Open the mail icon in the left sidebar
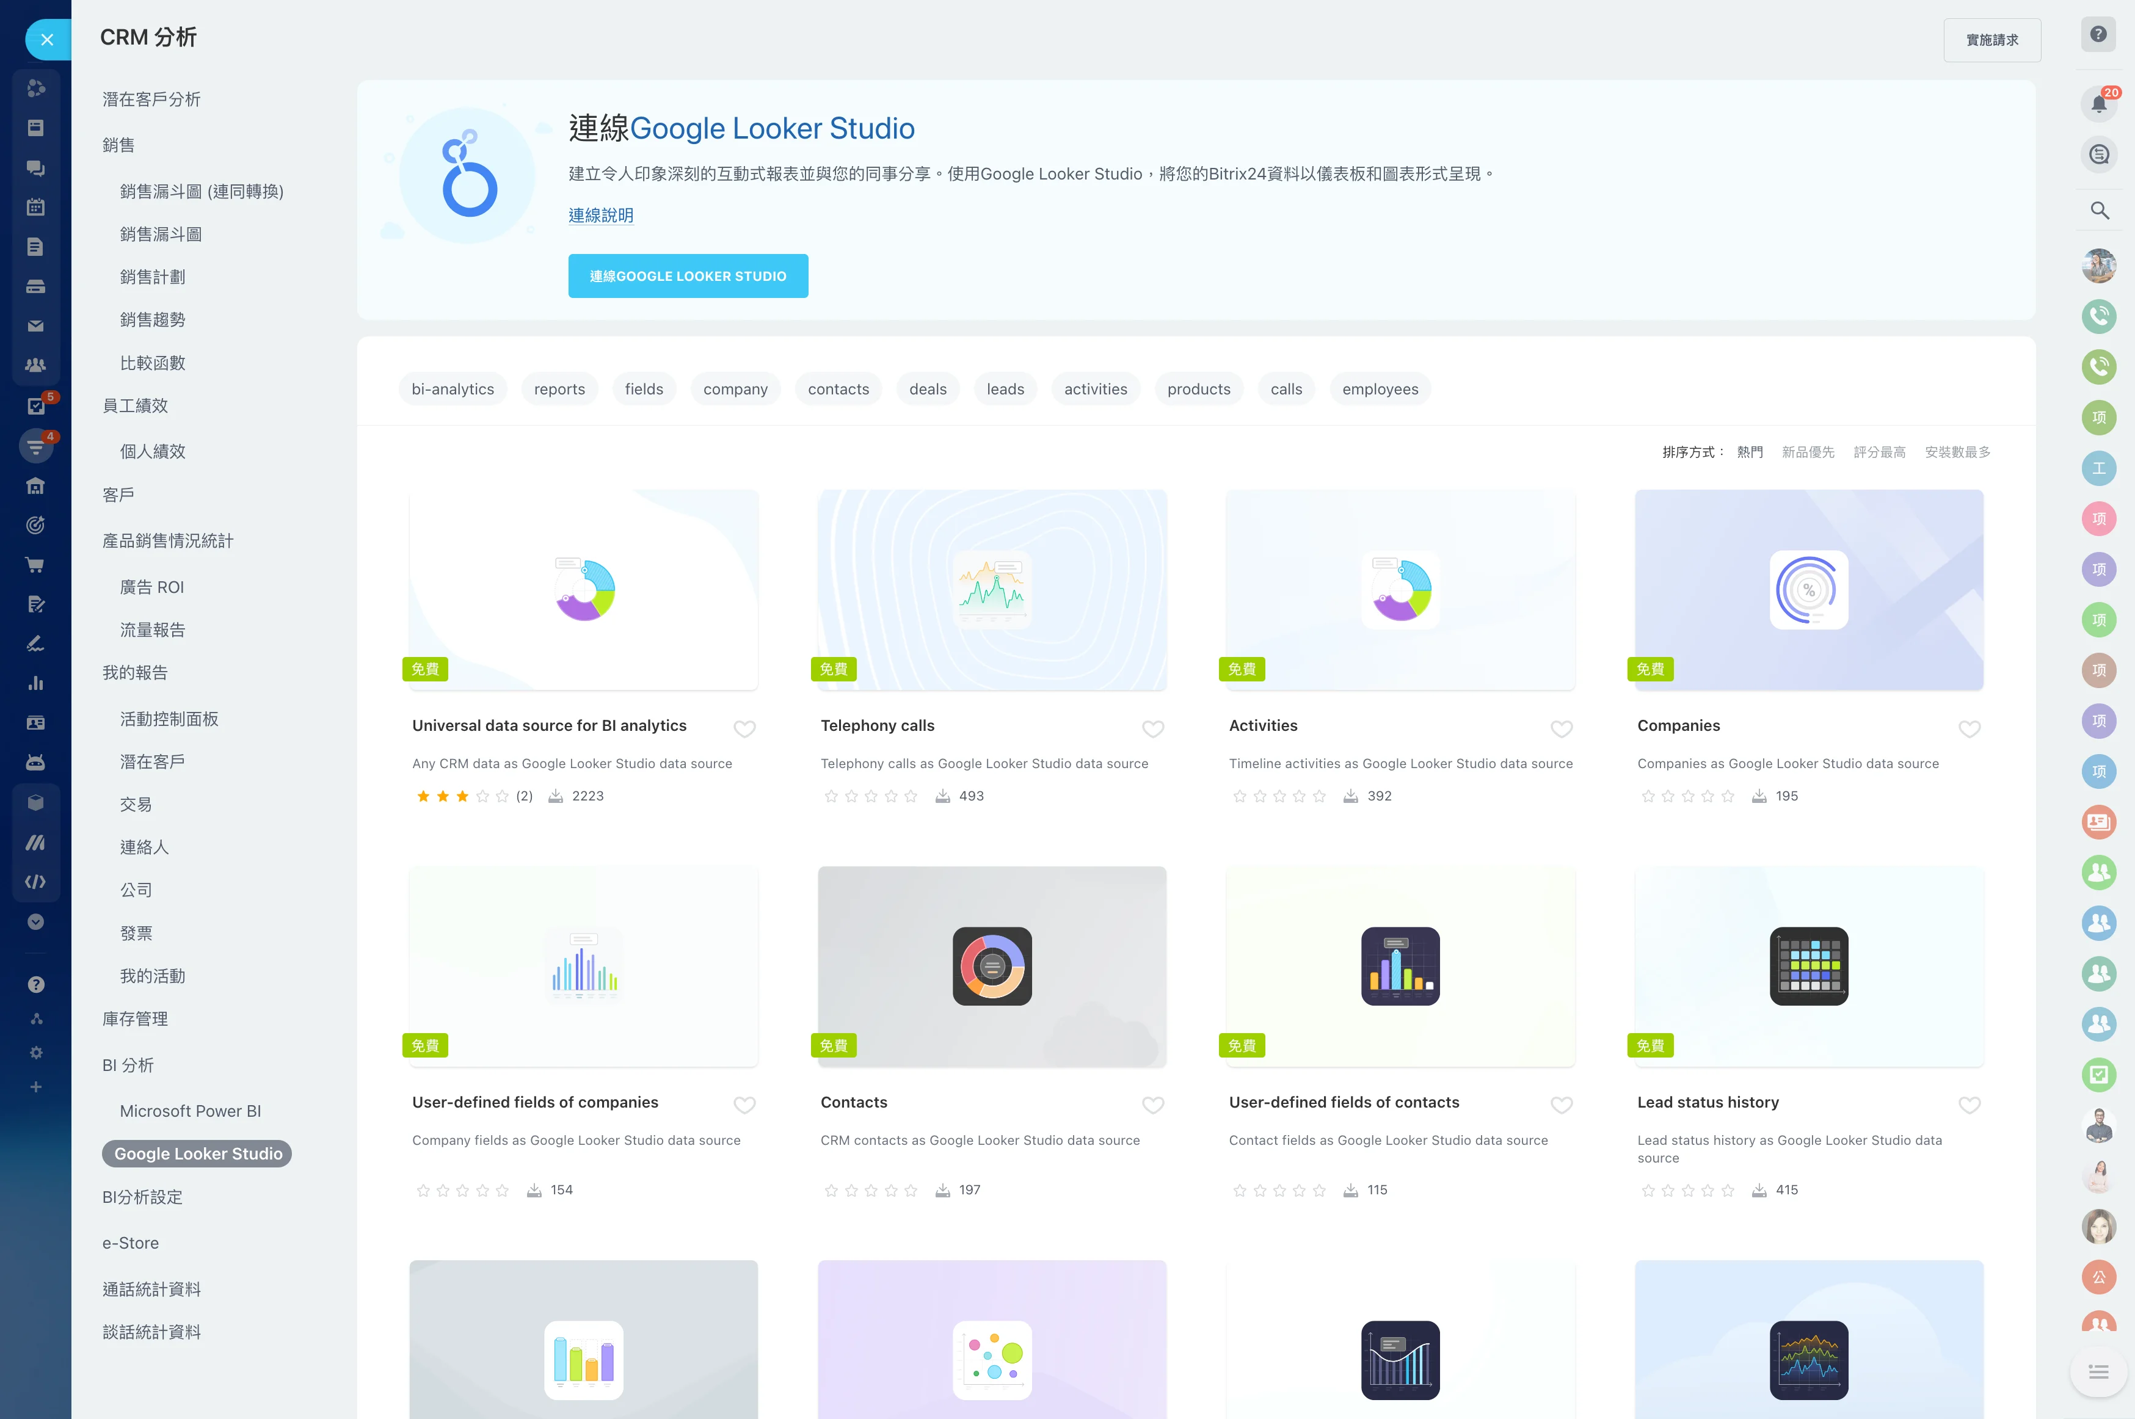Viewport: 2135px width, 1419px height. tap(35, 326)
